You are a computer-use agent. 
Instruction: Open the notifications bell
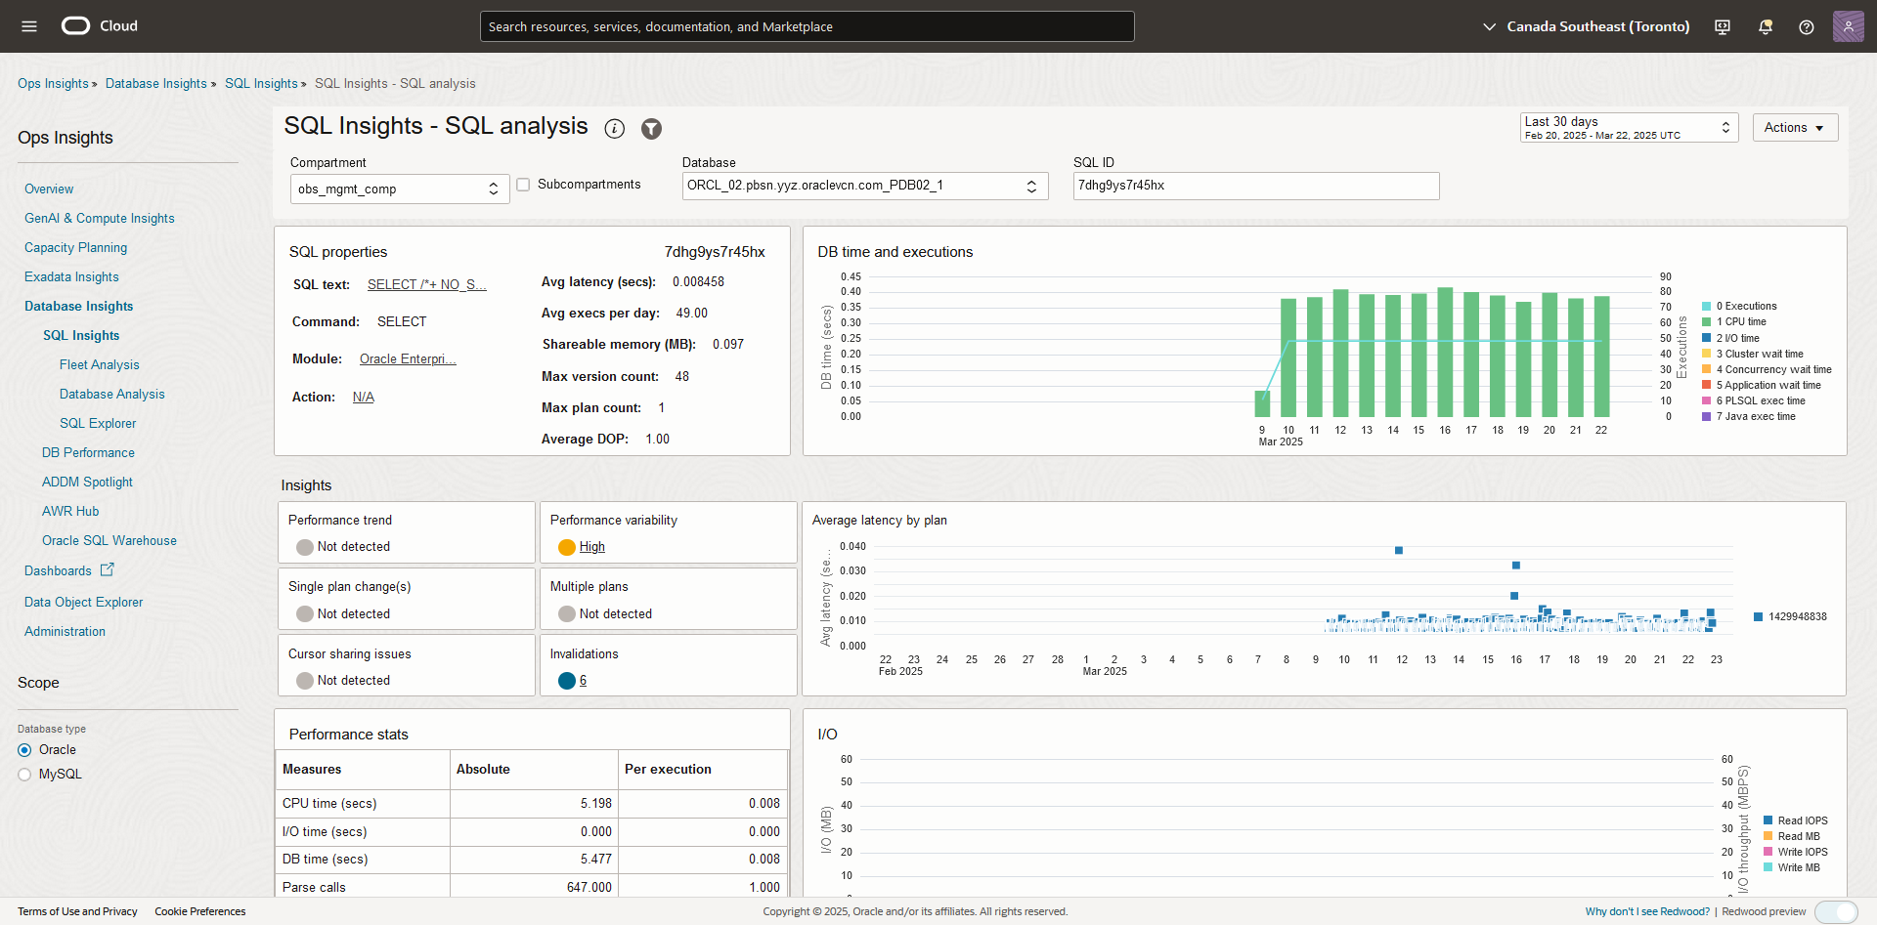point(1765,26)
